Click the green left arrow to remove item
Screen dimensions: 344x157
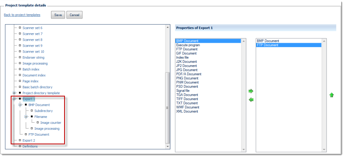tap(251, 100)
